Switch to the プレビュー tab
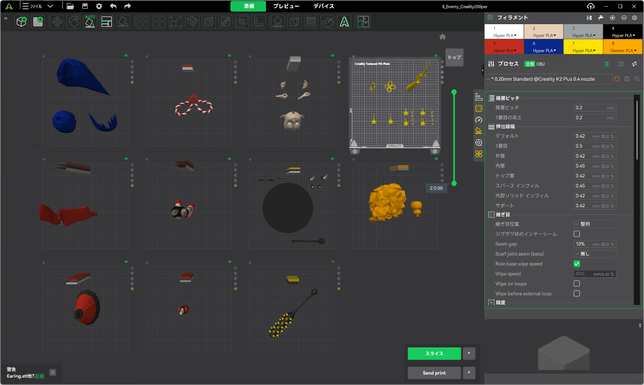 [286, 6]
